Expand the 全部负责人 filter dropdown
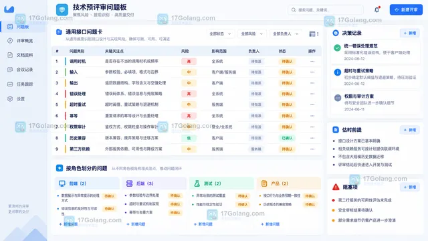Viewport: 428px width, 241px height. click(286, 34)
